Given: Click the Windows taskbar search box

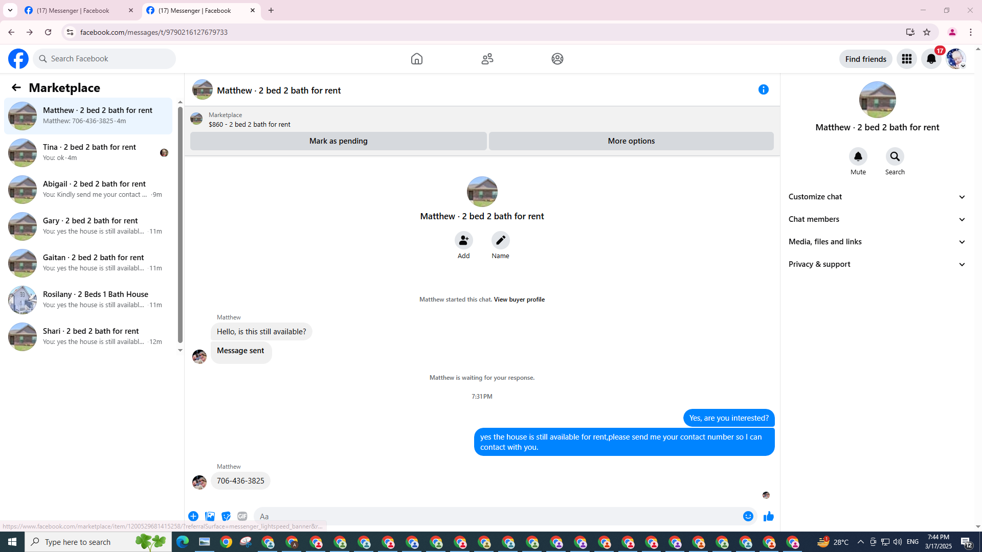Looking at the screenshot, I should point(98,542).
